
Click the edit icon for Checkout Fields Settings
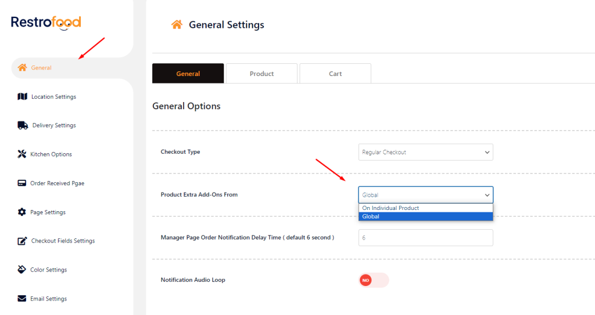point(23,241)
